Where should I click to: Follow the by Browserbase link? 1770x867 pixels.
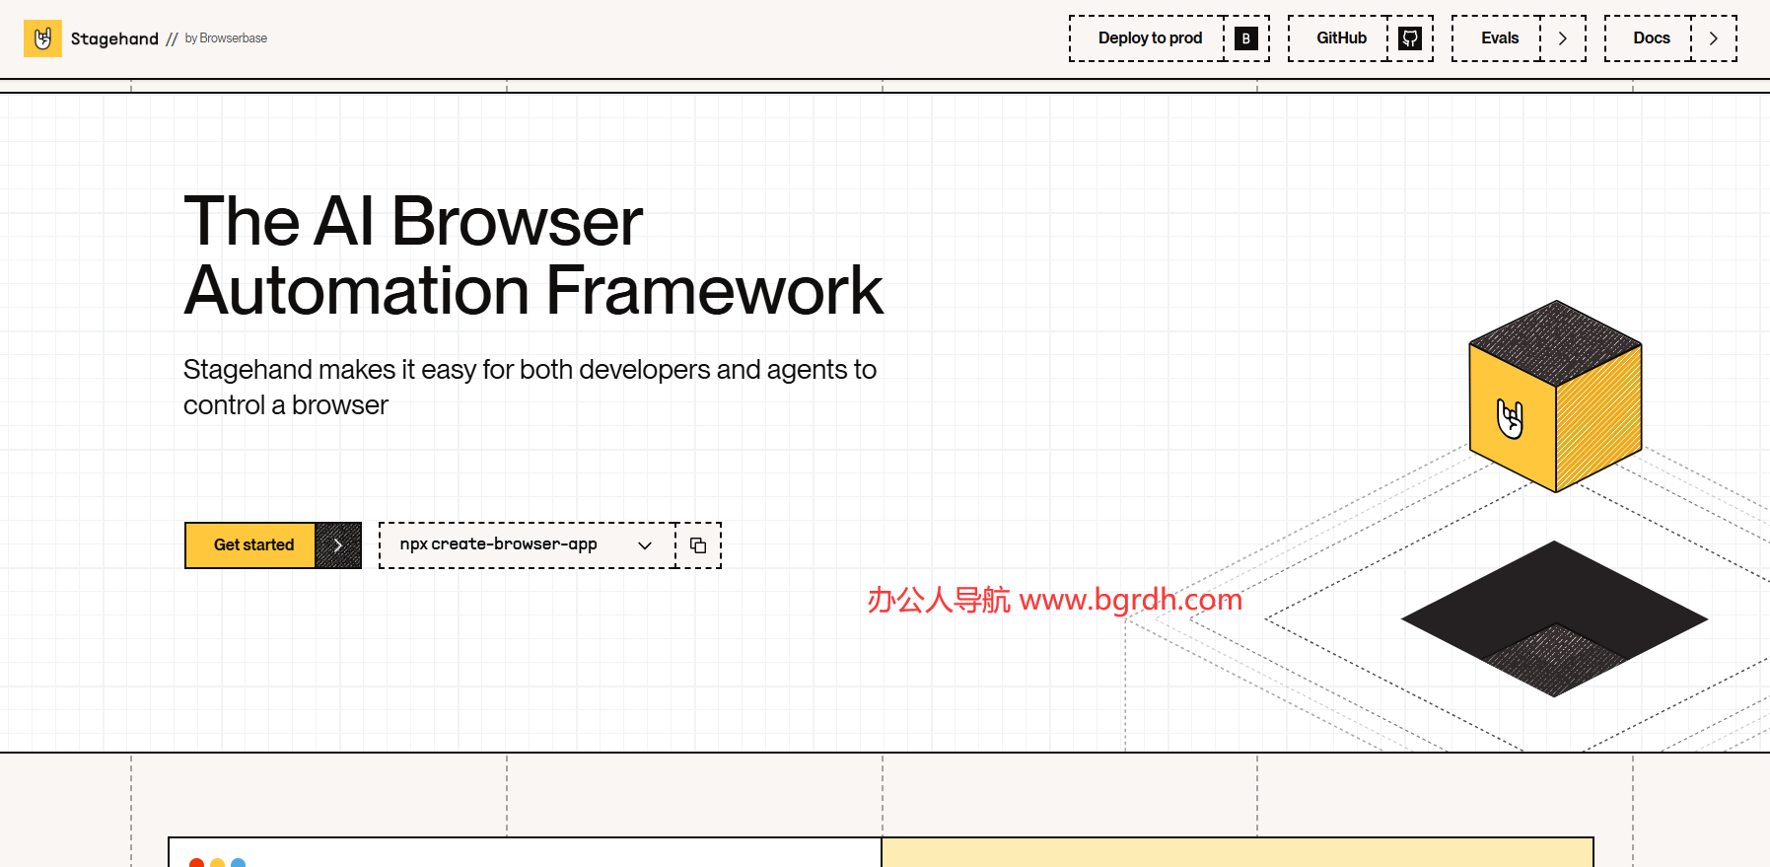pos(226,38)
